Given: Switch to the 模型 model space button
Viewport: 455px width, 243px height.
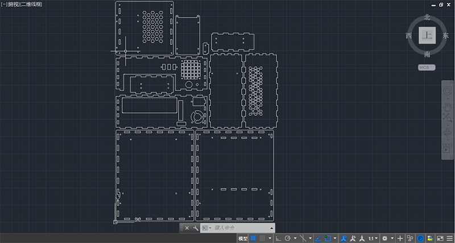Looking at the screenshot, I should [243, 238].
